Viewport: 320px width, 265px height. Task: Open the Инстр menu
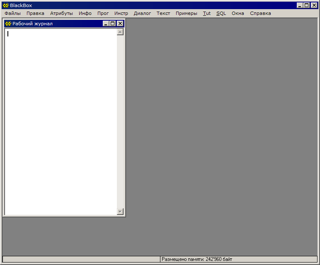pos(121,13)
